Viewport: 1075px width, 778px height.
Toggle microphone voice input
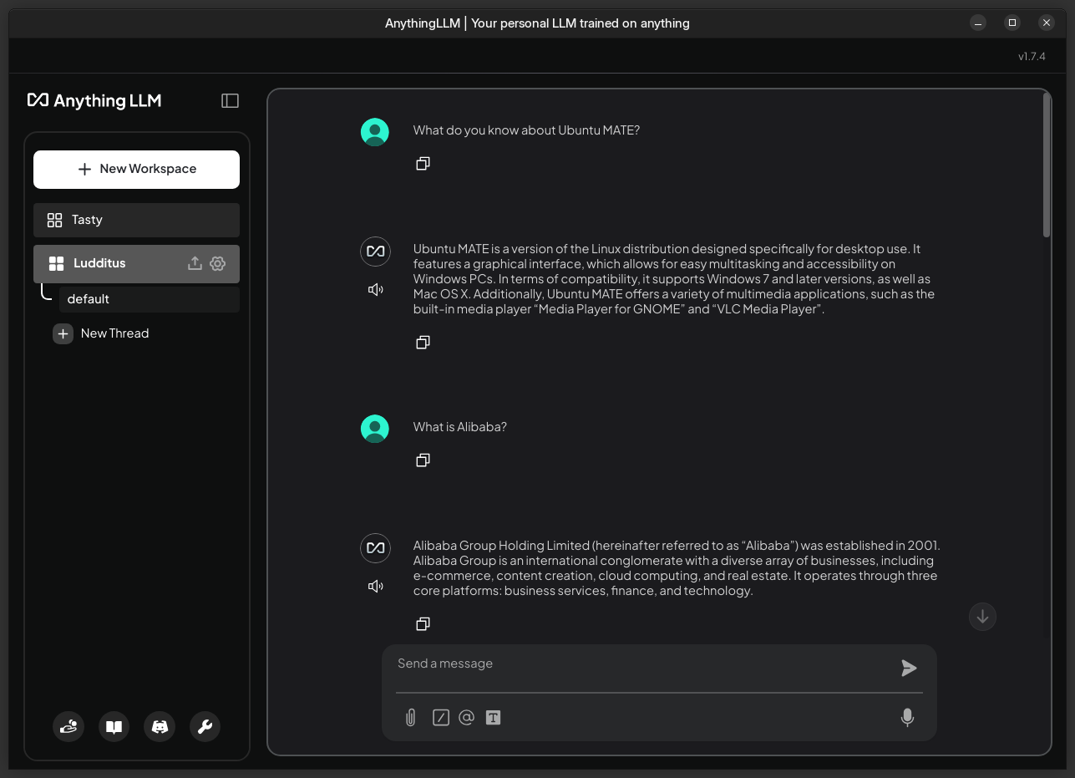click(x=907, y=718)
